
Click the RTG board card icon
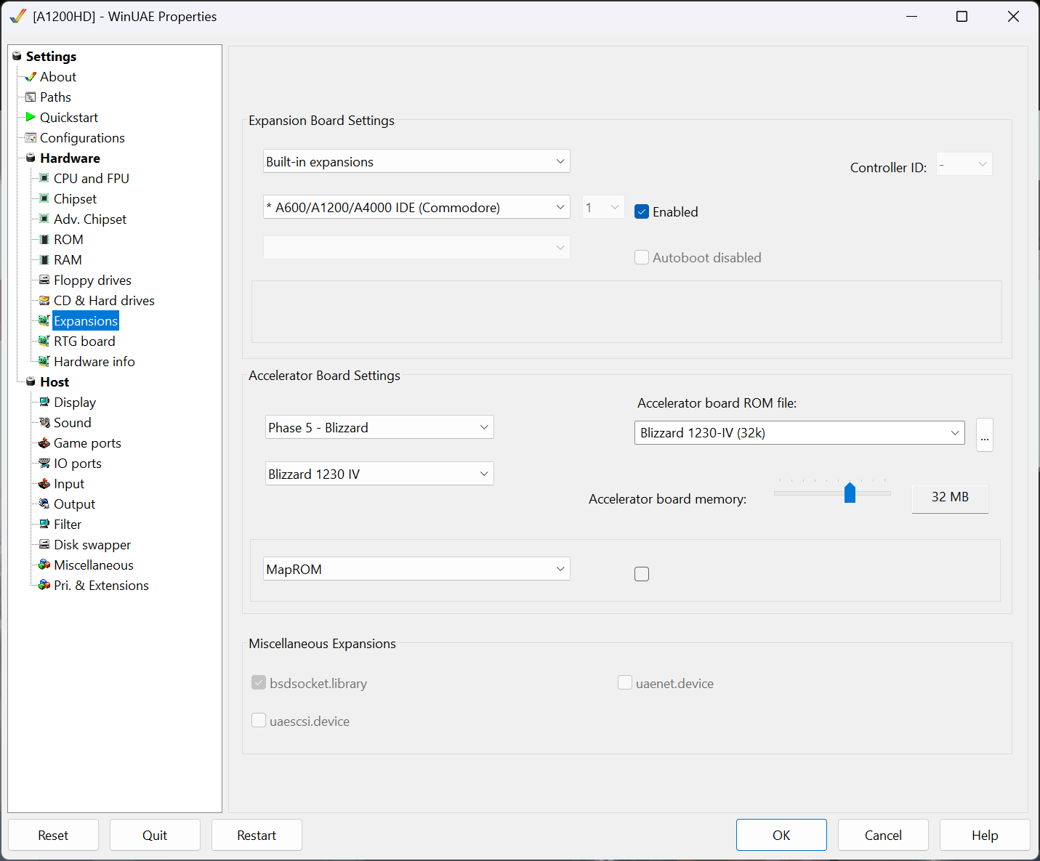44,341
